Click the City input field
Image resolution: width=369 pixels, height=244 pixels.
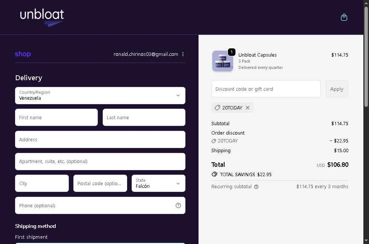click(x=42, y=183)
